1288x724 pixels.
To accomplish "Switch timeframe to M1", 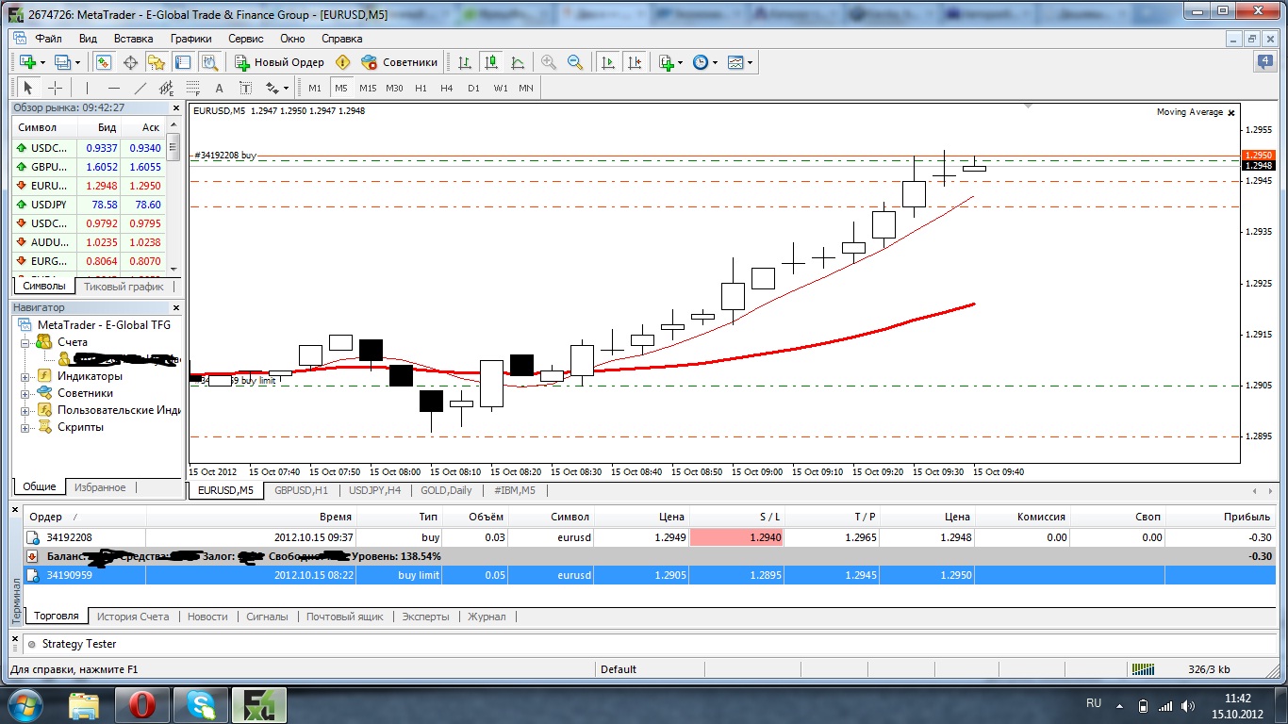I will (315, 88).
